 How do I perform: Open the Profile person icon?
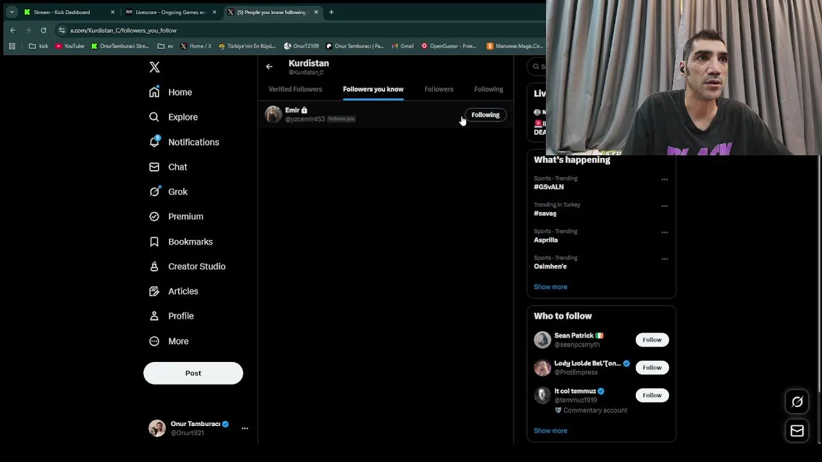(x=154, y=316)
